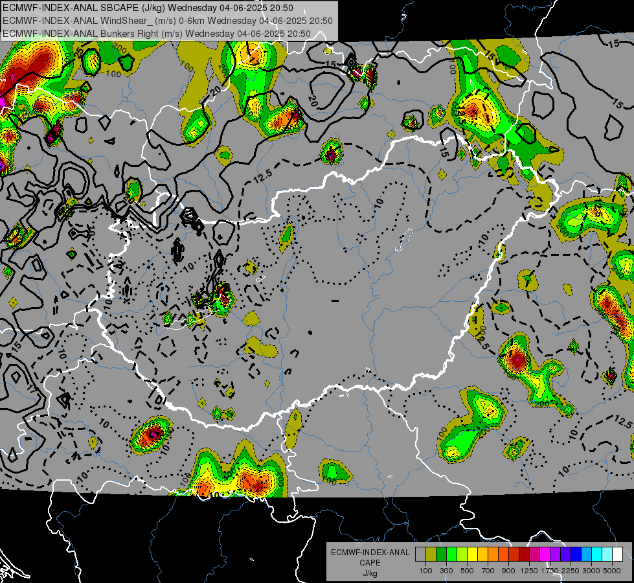Click the '300' legend scale value

point(446,571)
